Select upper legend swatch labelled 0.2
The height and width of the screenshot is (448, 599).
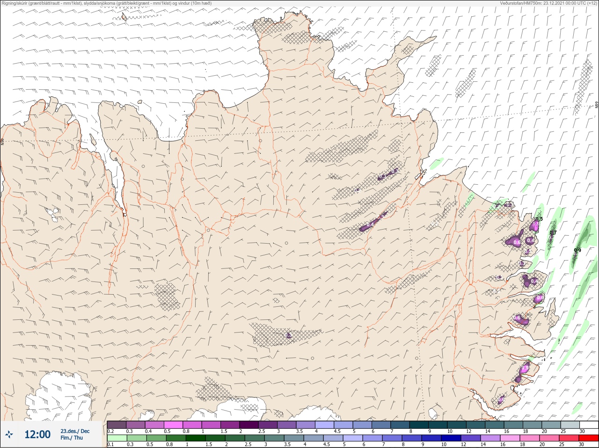click(117, 425)
